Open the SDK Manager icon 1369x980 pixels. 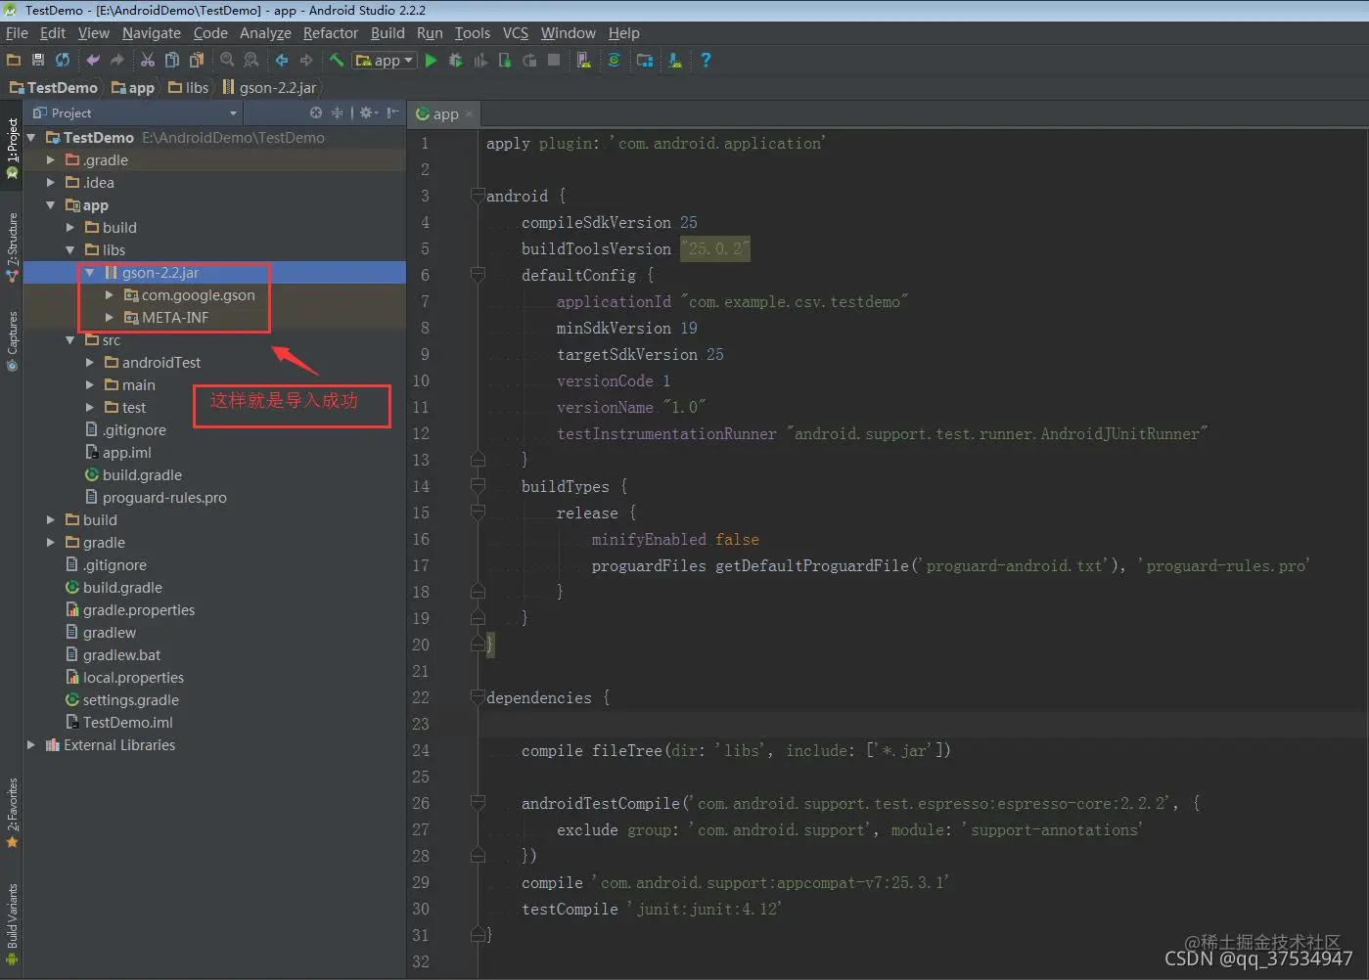coord(675,60)
